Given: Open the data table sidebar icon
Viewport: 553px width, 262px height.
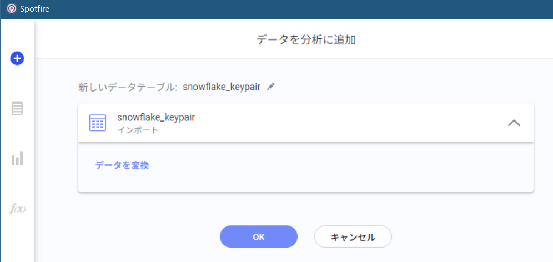Looking at the screenshot, I should 17,108.
